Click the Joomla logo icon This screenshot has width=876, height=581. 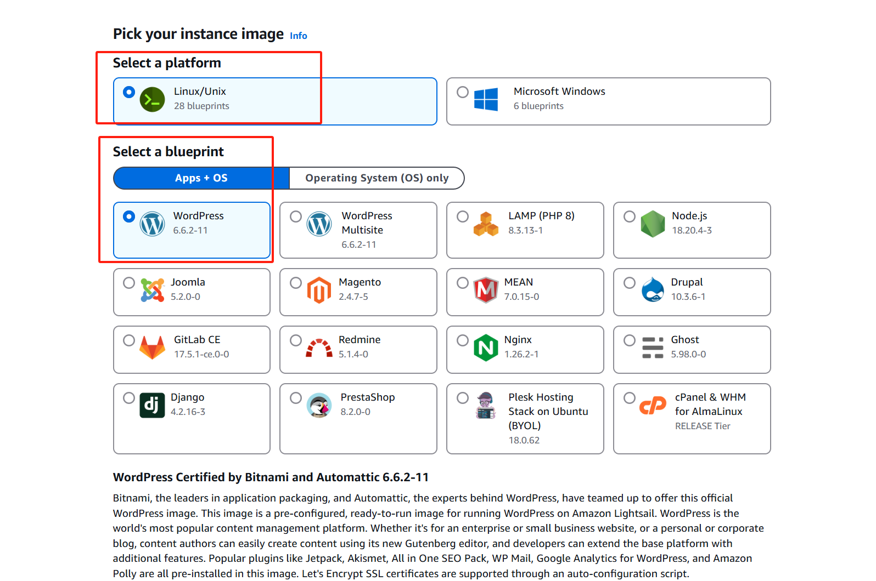click(153, 290)
